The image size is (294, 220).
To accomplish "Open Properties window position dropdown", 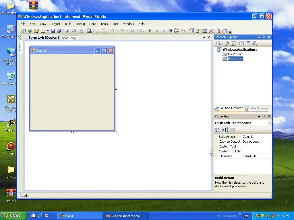I will point(259,117).
